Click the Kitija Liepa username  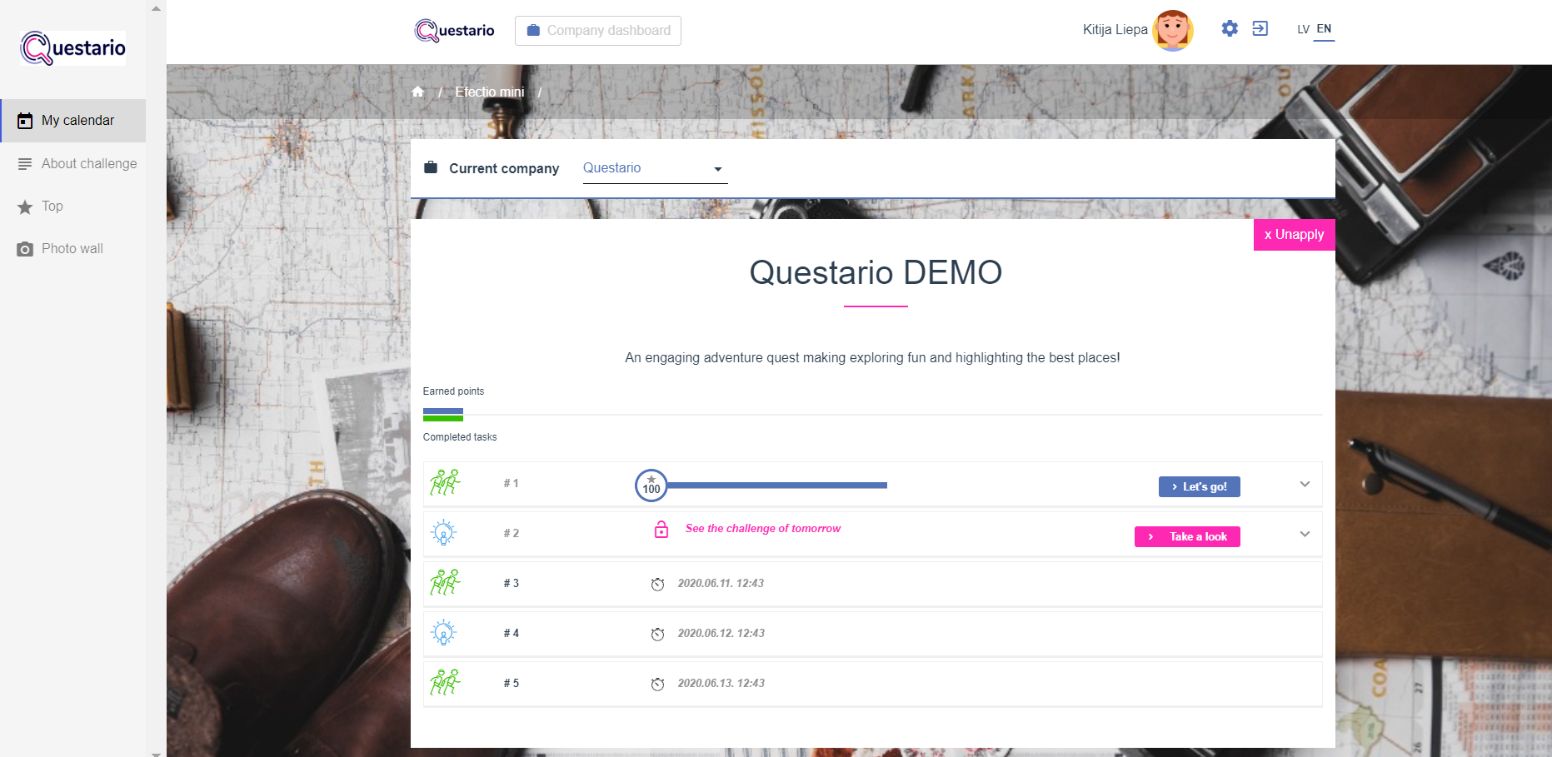pos(1115,30)
